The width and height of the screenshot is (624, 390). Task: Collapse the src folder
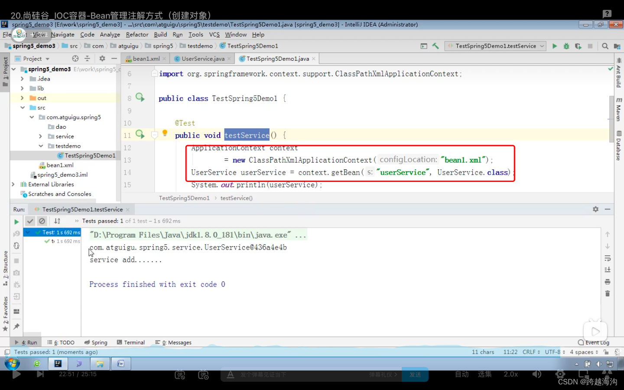[22, 107]
